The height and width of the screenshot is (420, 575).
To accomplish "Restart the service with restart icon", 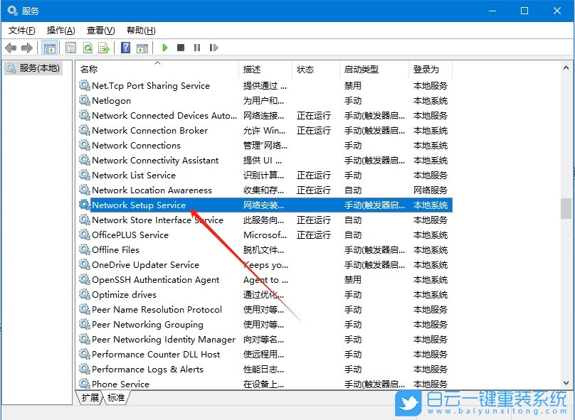I will pyautogui.click(x=214, y=48).
